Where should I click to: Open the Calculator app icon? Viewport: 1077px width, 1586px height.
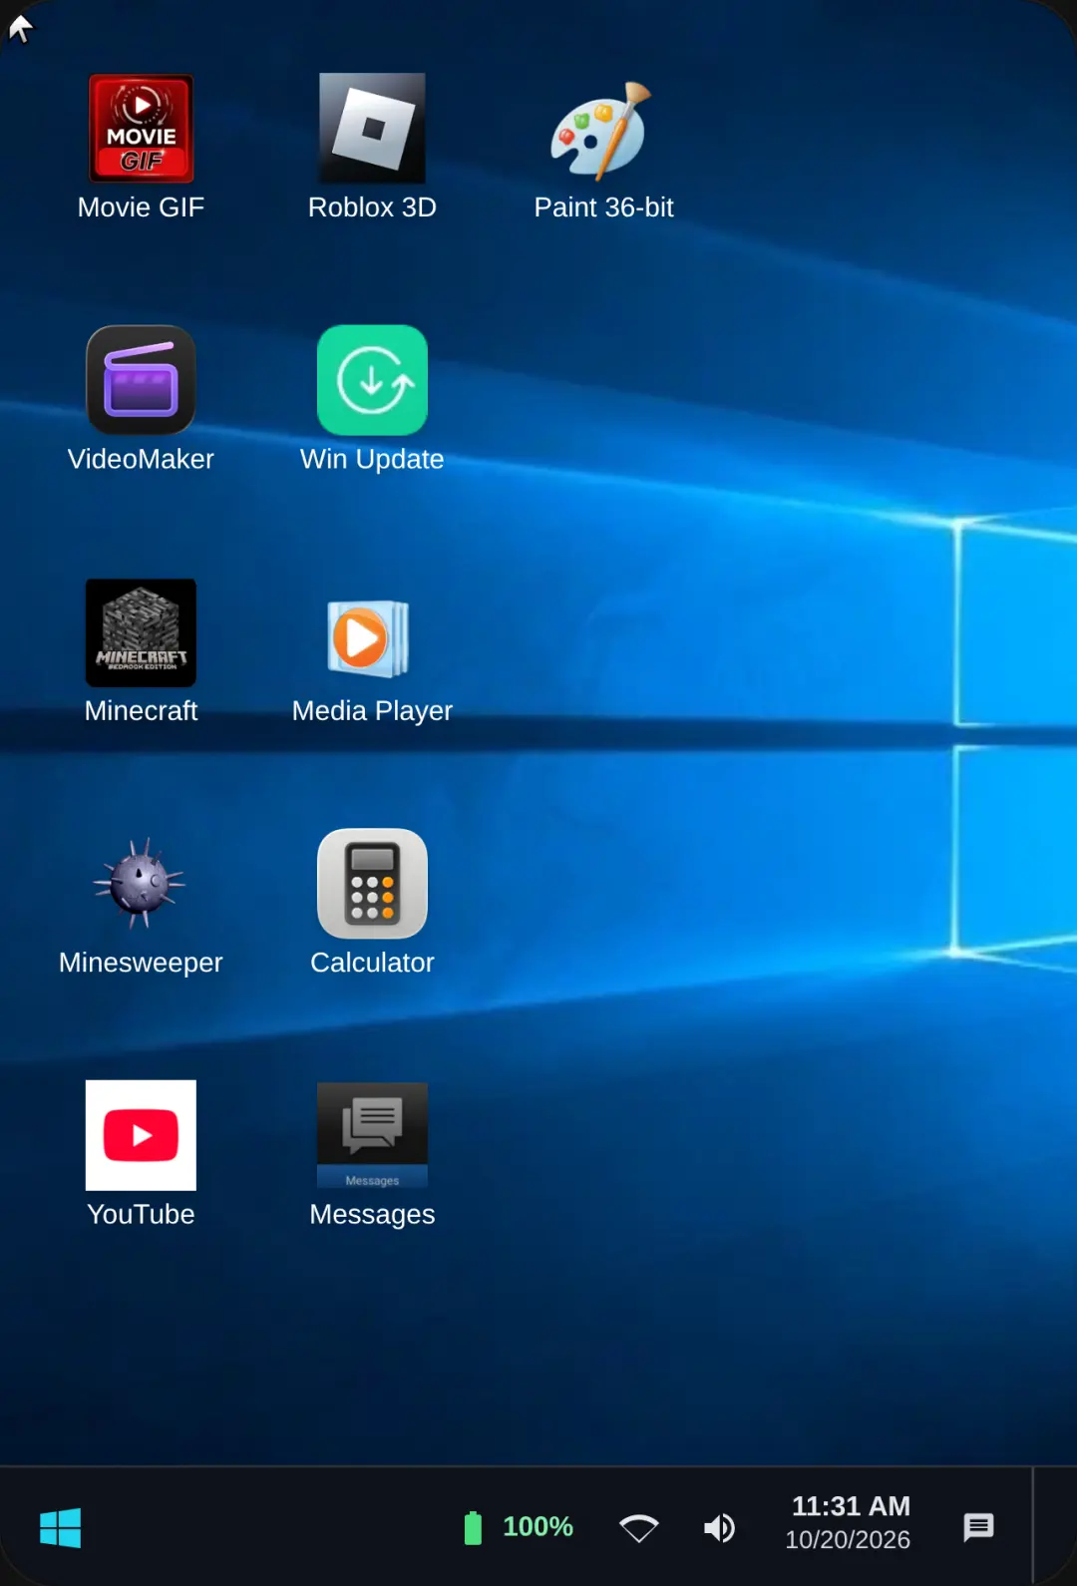(372, 884)
